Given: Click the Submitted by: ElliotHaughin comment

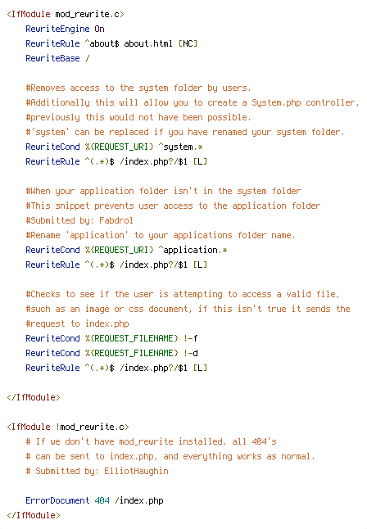Looking at the screenshot, I should pyautogui.click(x=97, y=472).
